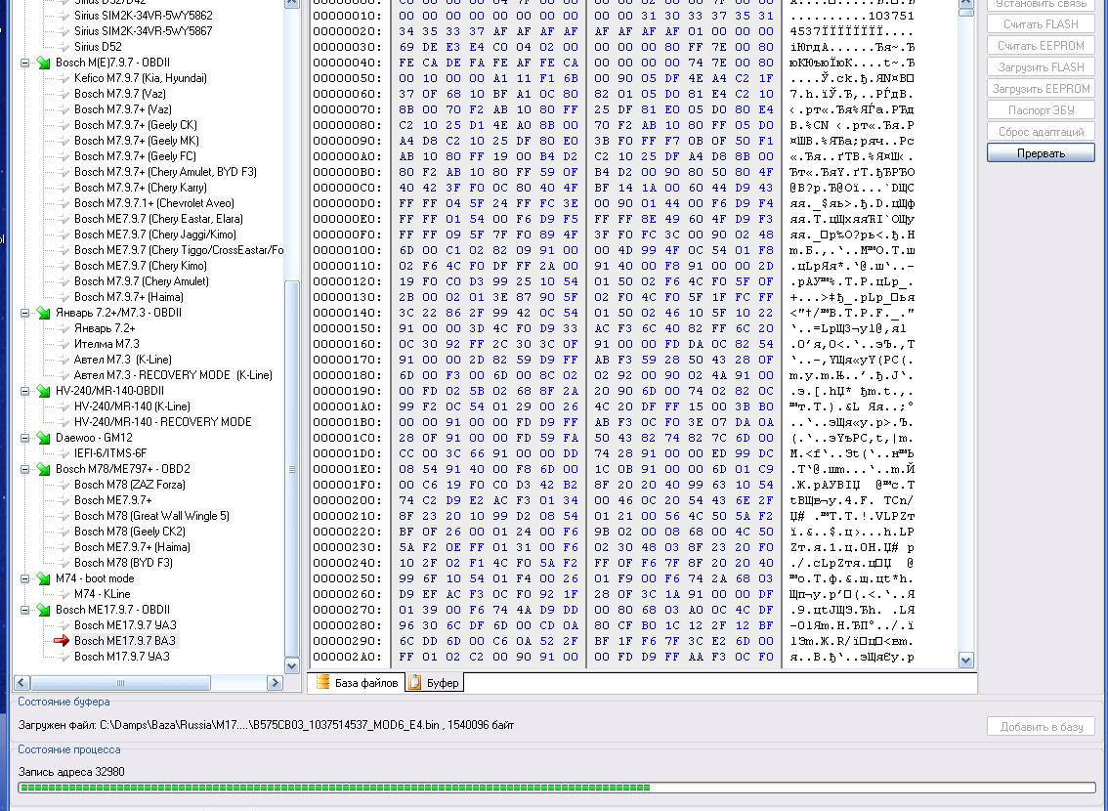Click green arrow icon of M74 - boot mode
The height and width of the screenshot is (811, 1108).
43,578
